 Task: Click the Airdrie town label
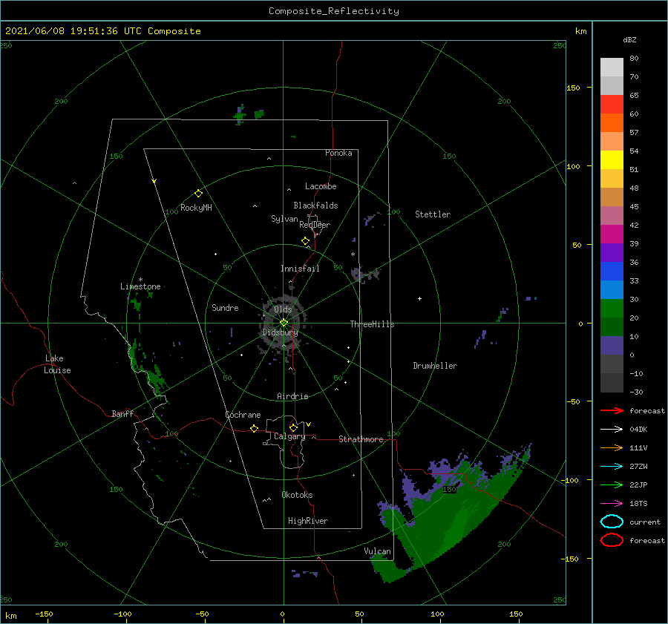[x=292, y=396]
